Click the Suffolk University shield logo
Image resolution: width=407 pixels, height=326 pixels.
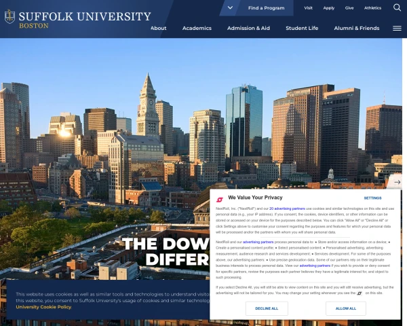pyautogui.click(x=9, y=16)
